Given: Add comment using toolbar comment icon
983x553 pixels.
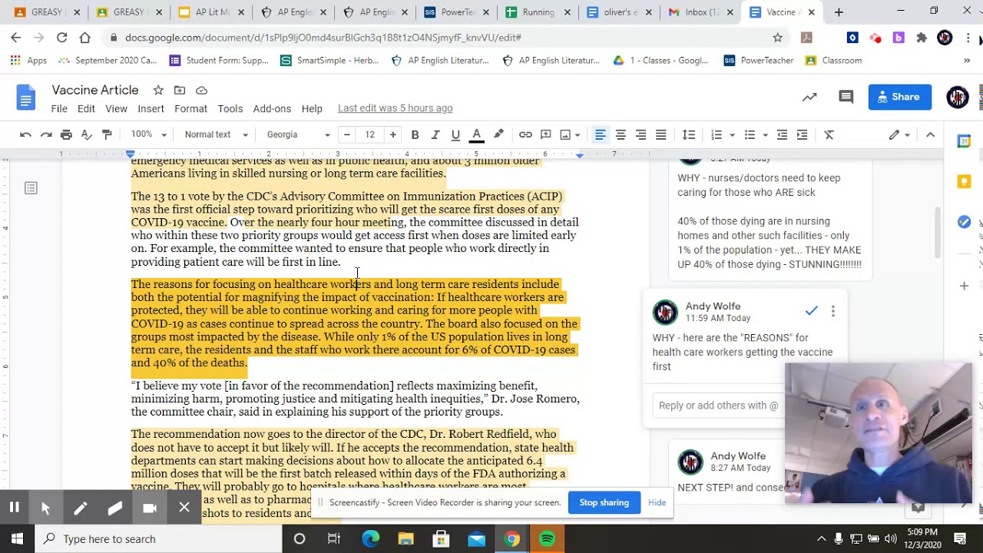Looking at the screenshot, I should pos(545,134).
